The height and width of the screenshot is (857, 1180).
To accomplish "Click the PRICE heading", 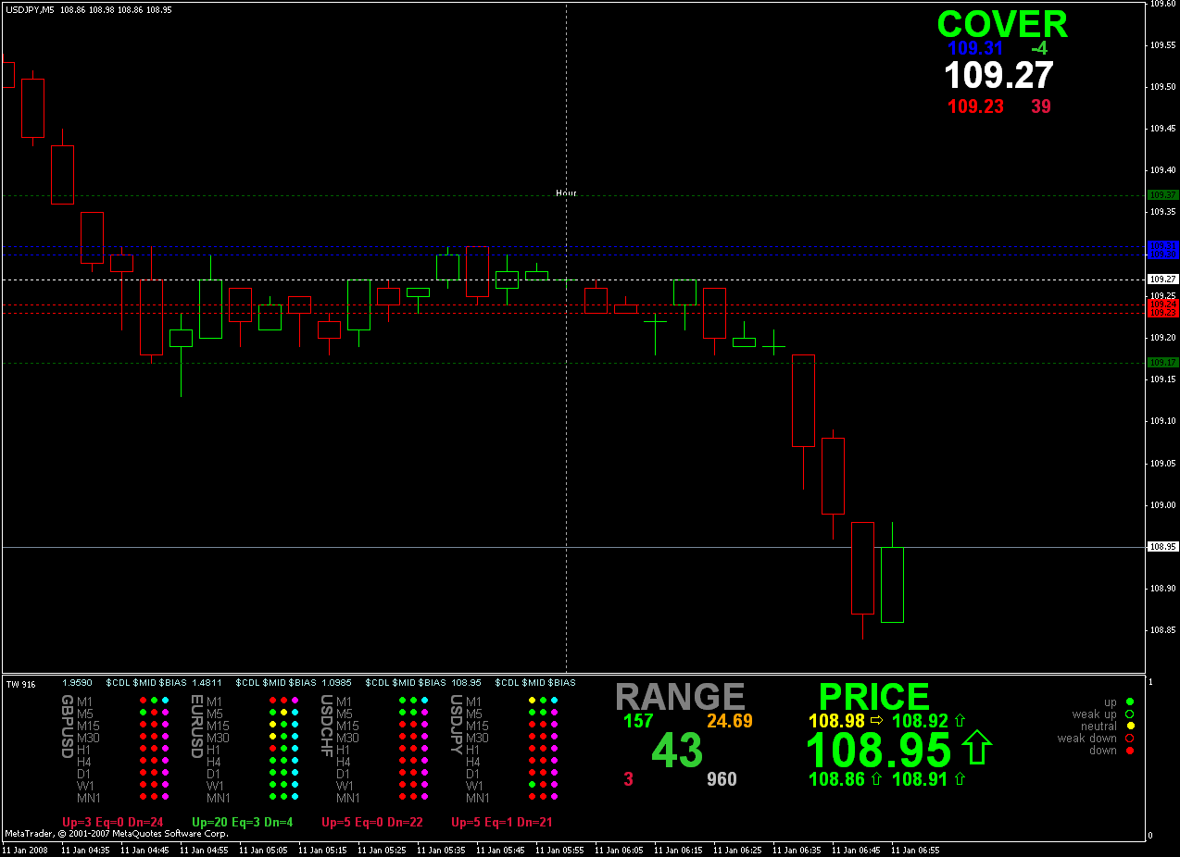I will 873,697.
